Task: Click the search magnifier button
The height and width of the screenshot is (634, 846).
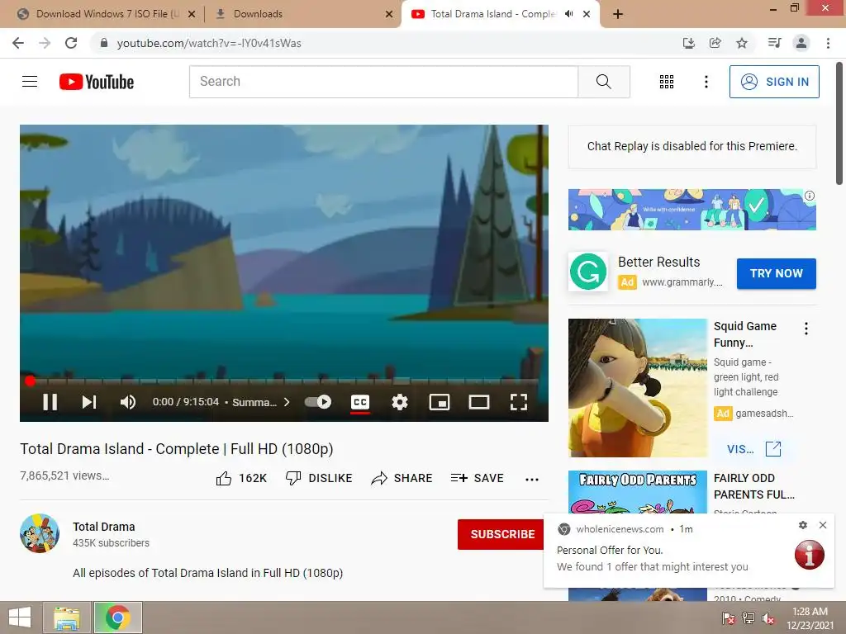Action: [x=604, y=82]
